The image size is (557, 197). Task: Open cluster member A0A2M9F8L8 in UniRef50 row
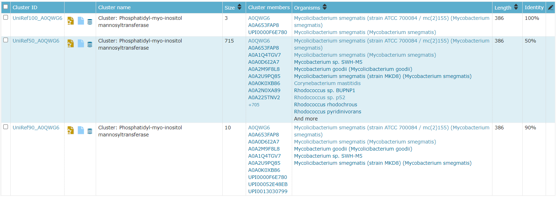point(264,69)
